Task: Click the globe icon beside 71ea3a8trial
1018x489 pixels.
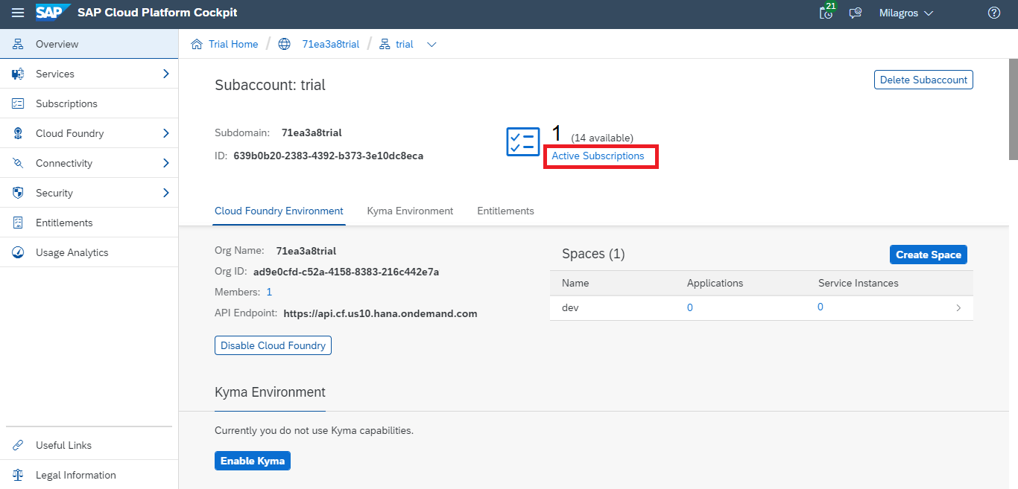Action: pyautogui.click(x=284, y=45)
